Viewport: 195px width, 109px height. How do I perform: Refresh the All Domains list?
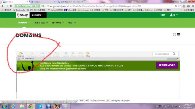(x=19, y=59)
